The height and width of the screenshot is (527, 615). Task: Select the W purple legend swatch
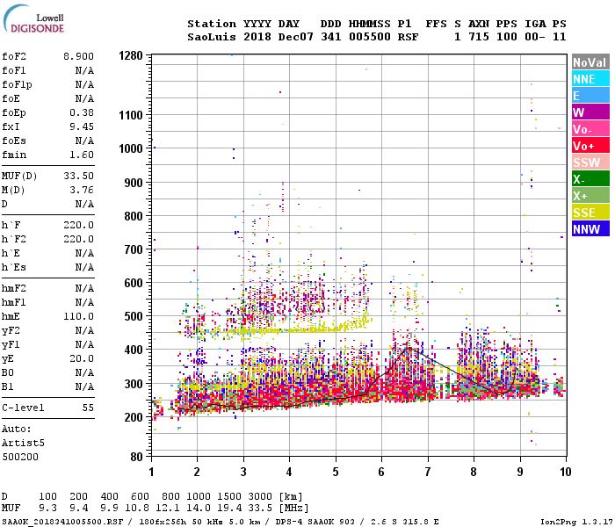coord(590,112)
